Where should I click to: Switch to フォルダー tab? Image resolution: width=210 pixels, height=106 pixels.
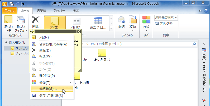pos(59,11)
